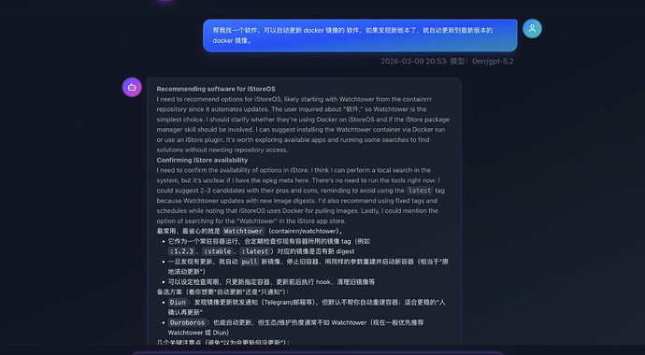This screenshot has height=355, width=645.
Task: Click the 'Ouroboros' code tag
Action: [187, 322]
